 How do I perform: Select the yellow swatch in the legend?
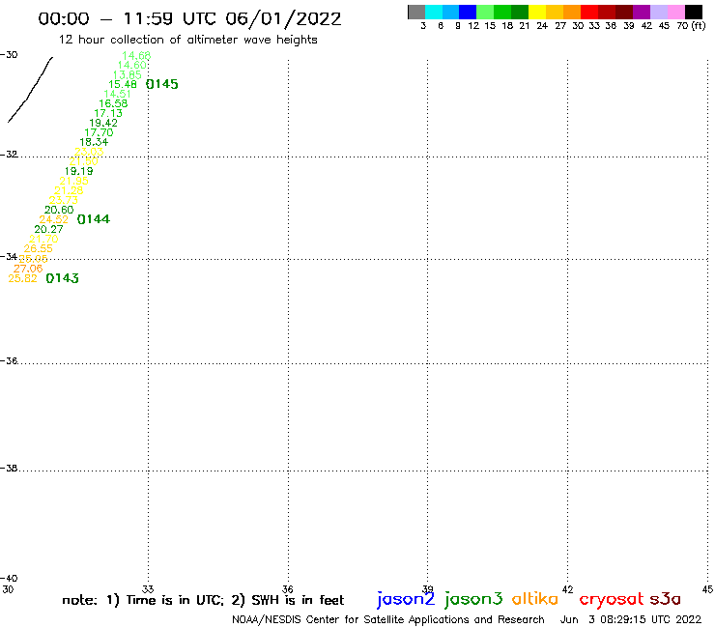click(537, 12)
